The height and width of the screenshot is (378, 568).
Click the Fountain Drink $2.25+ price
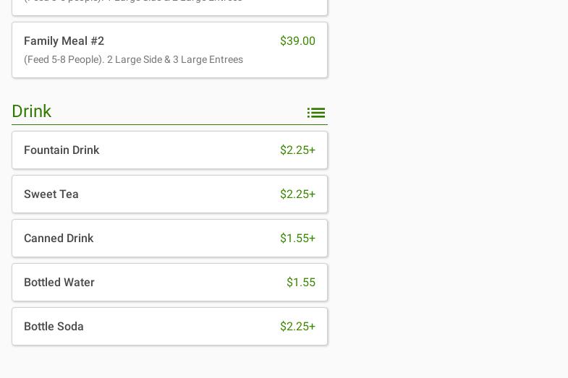(x=297, y=150)
